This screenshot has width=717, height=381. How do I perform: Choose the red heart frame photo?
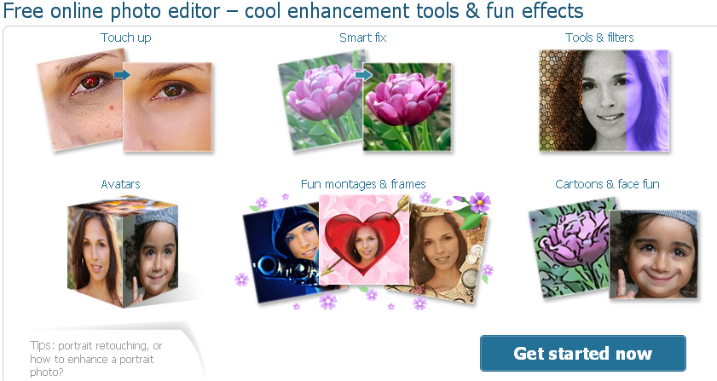(364, 240)
